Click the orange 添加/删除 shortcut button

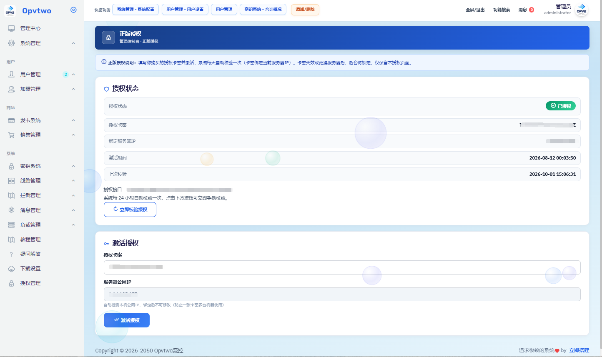click(x=305, y=10)
